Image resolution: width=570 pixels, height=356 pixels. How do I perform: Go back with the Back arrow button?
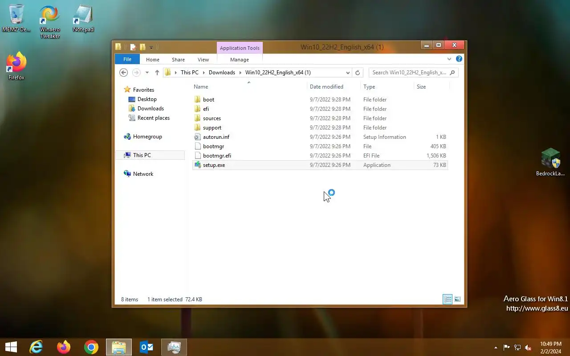(x=124, y=73)
